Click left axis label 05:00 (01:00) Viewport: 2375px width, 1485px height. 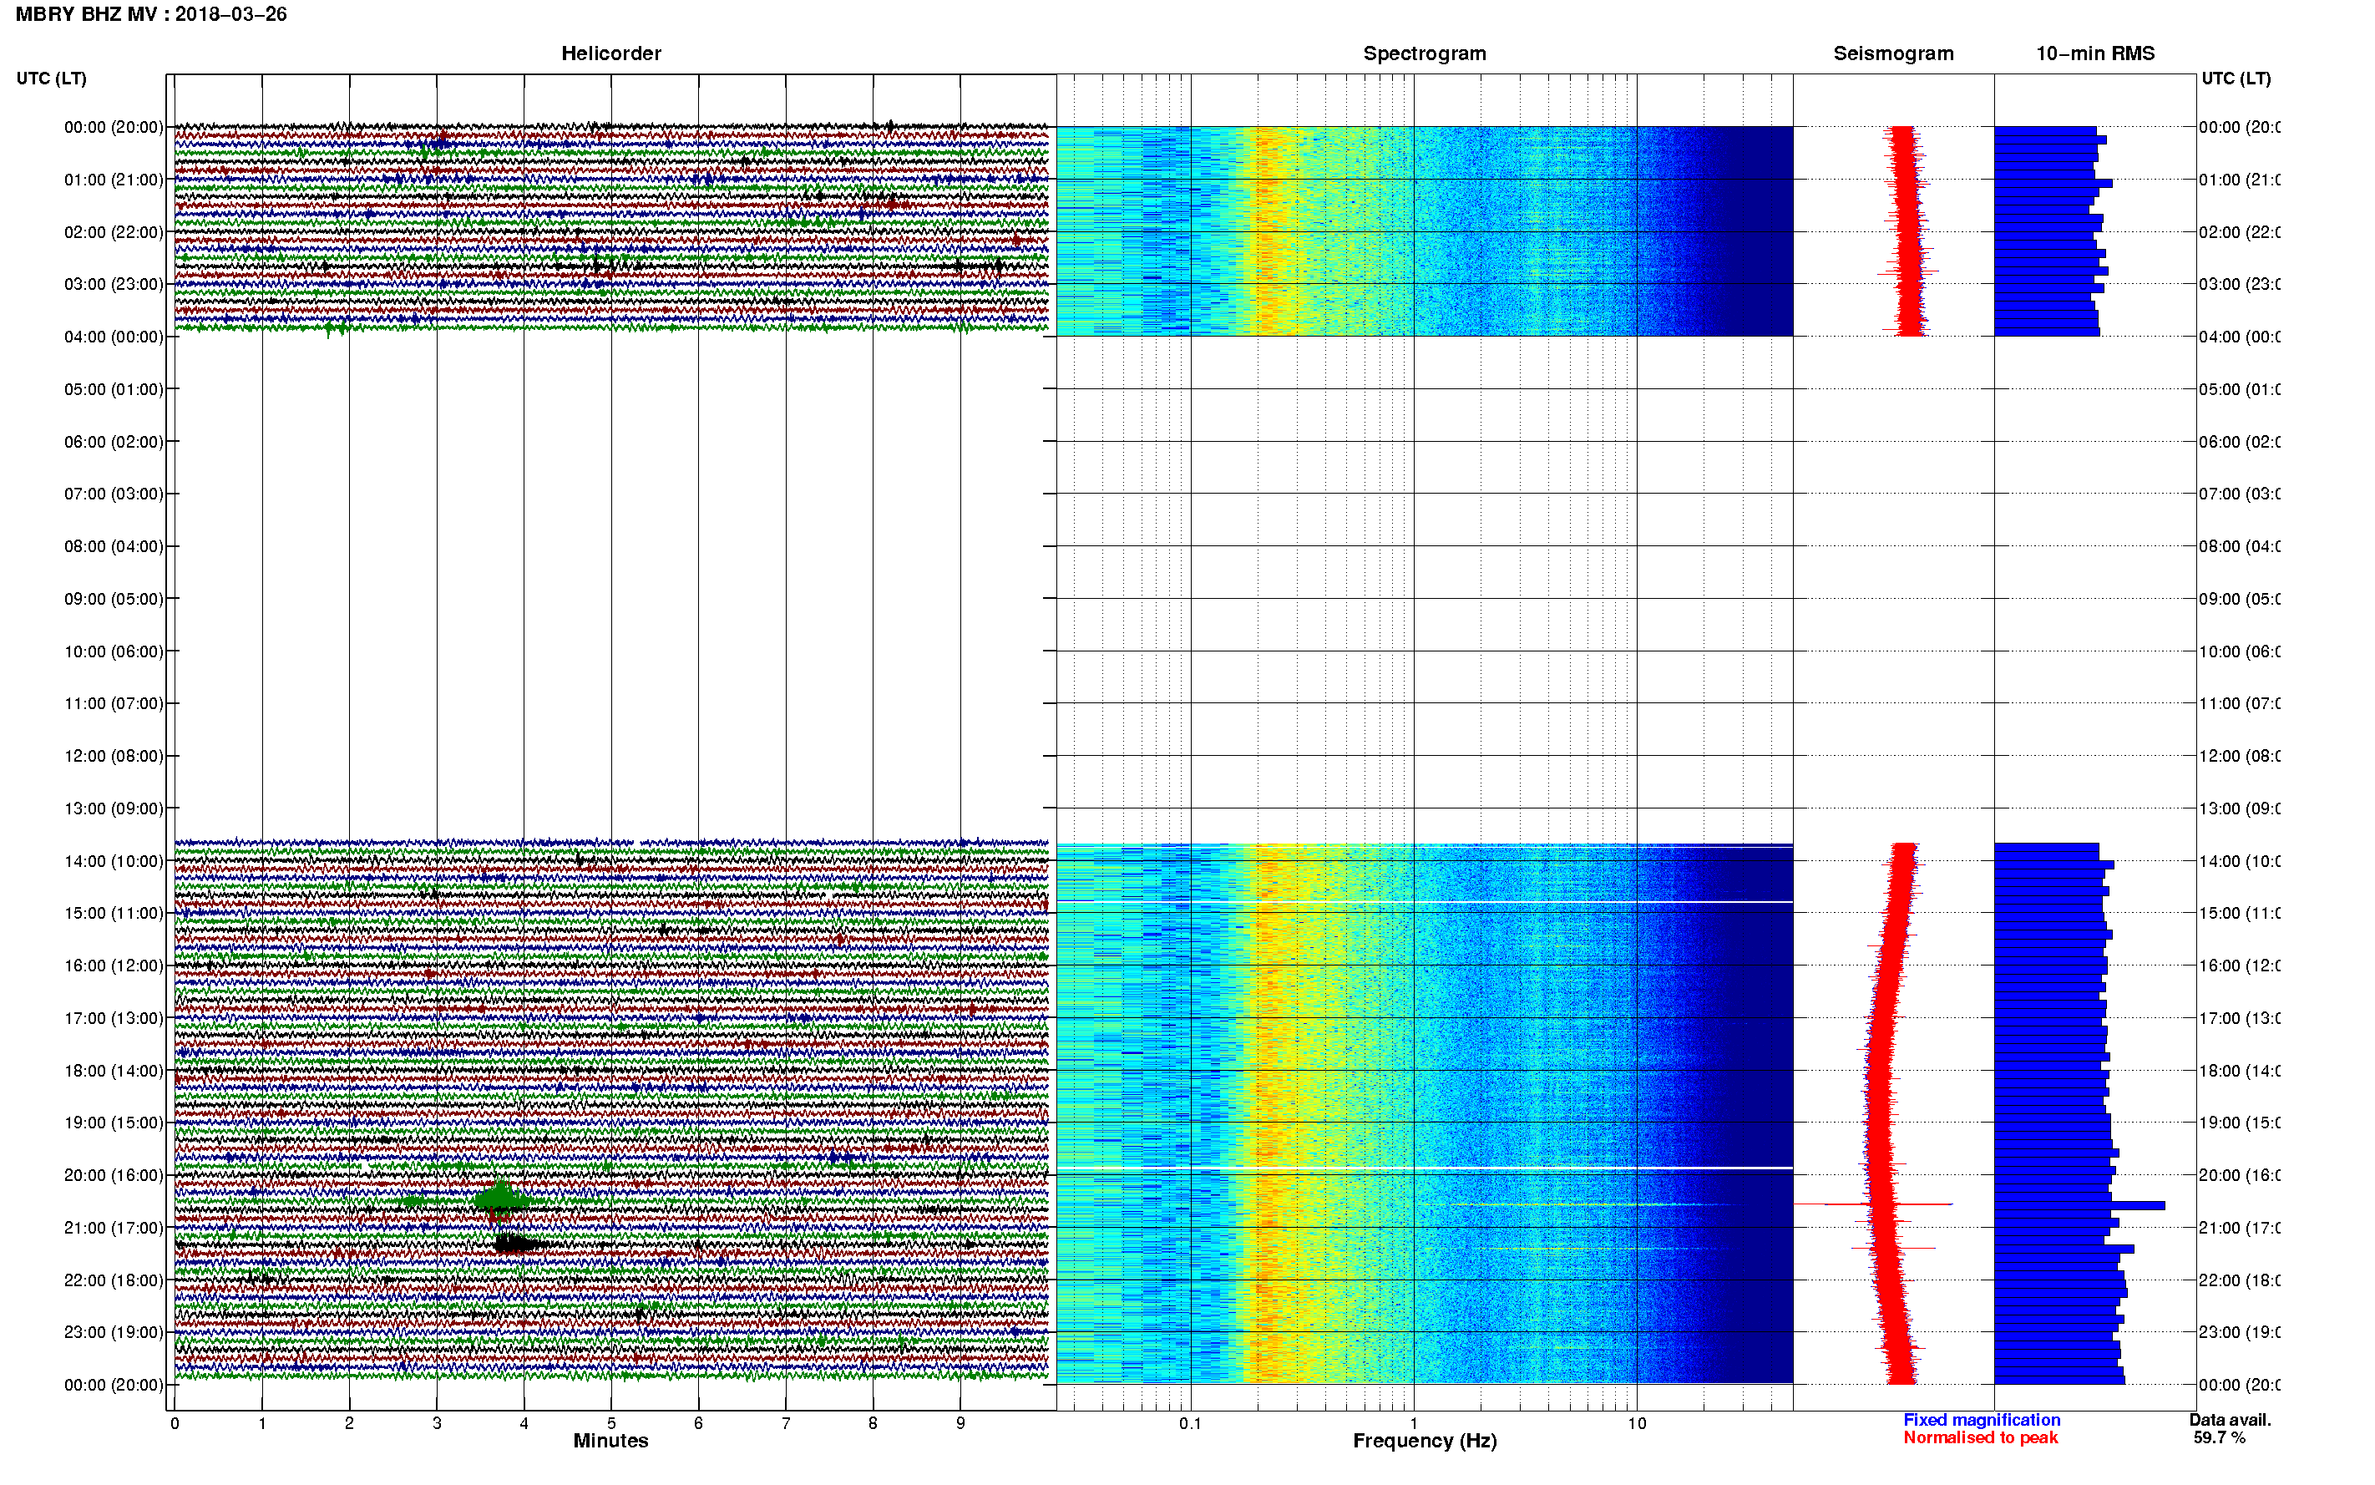tap(114, 389)
